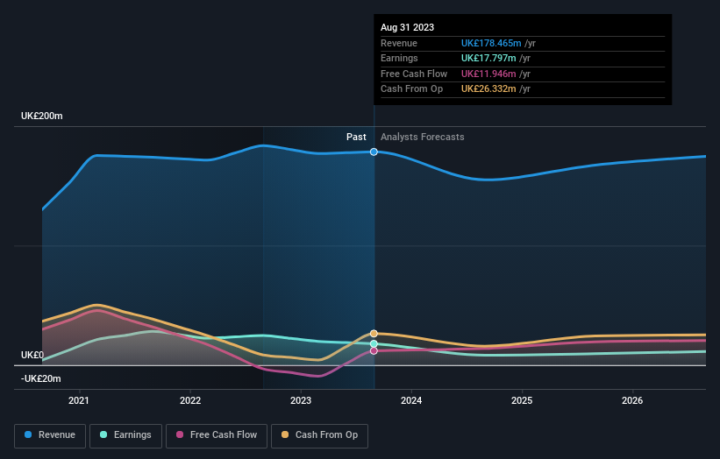Click the Aug 31 2023 tooltip date

[x=407, y=27]
